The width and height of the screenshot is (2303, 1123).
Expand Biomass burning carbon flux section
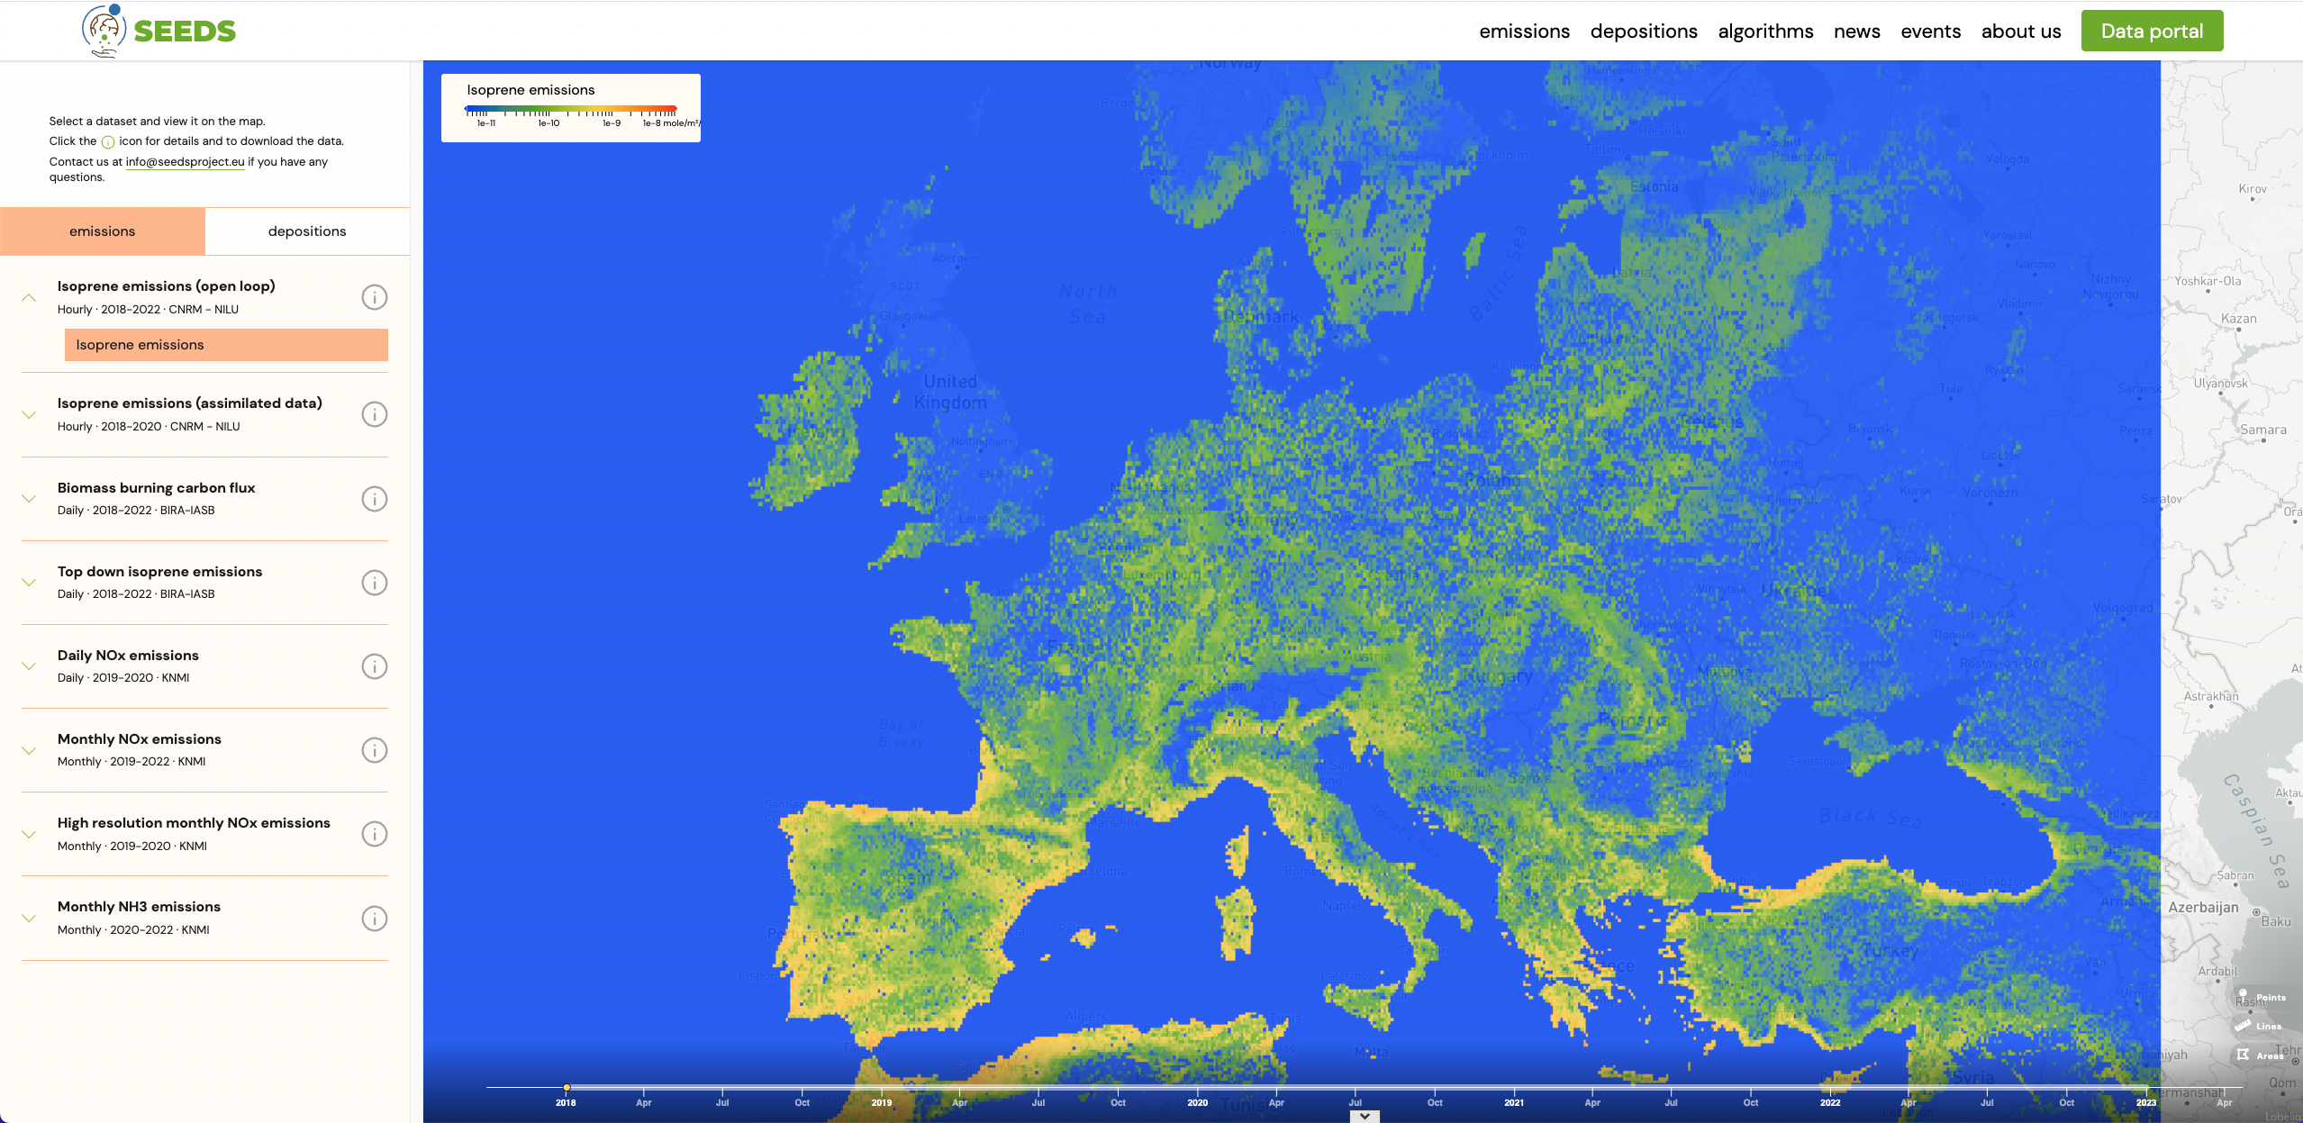pyautogui.click(x=29, y=499)
